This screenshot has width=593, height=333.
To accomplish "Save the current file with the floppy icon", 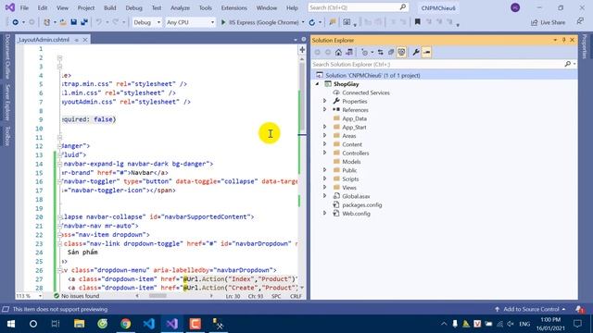I will click(x=74, y=22).
